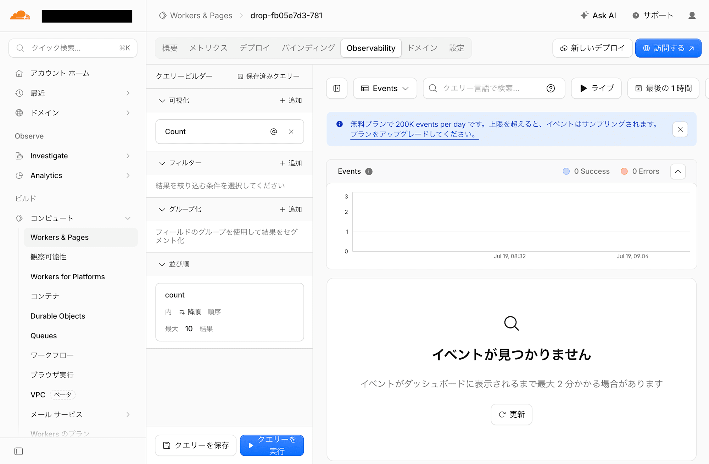Expand the 最近 menu chevron
The width and height of the screenshot is (709, 464).
point(128,93)
